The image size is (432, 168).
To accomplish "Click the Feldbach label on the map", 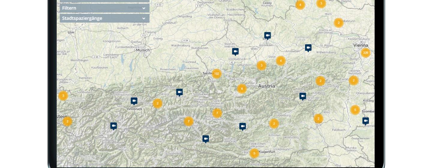I will pyautogui.click(x=339, y=130).
